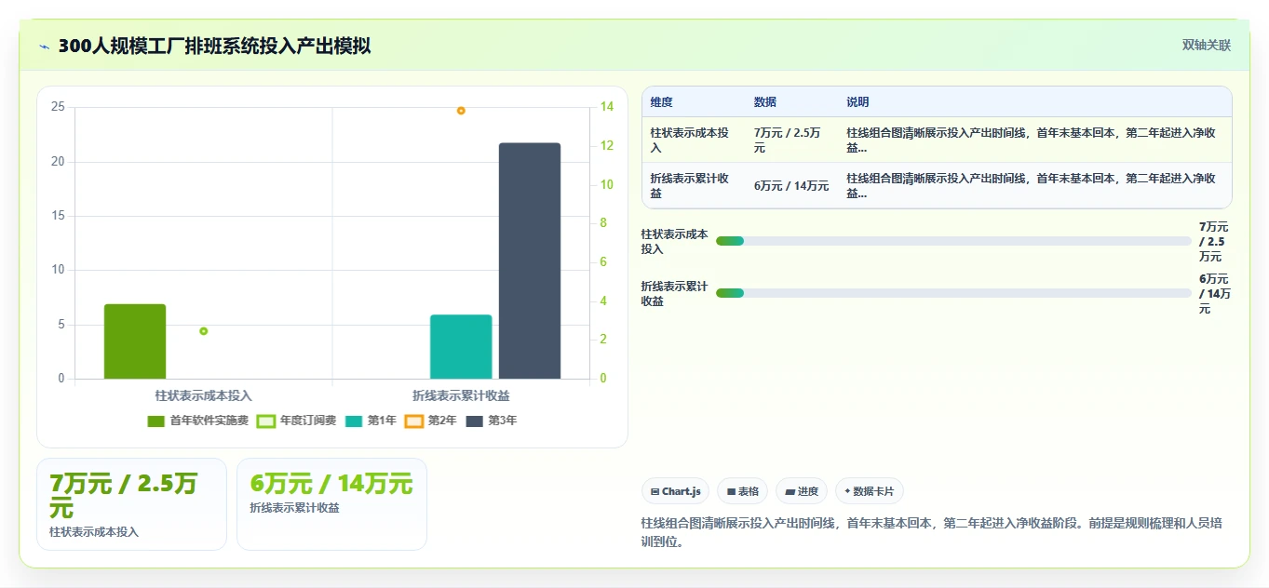The image size is (1269, 588).
Task: Toggle the 第3年 legend series
Action: tap(491, 421)
